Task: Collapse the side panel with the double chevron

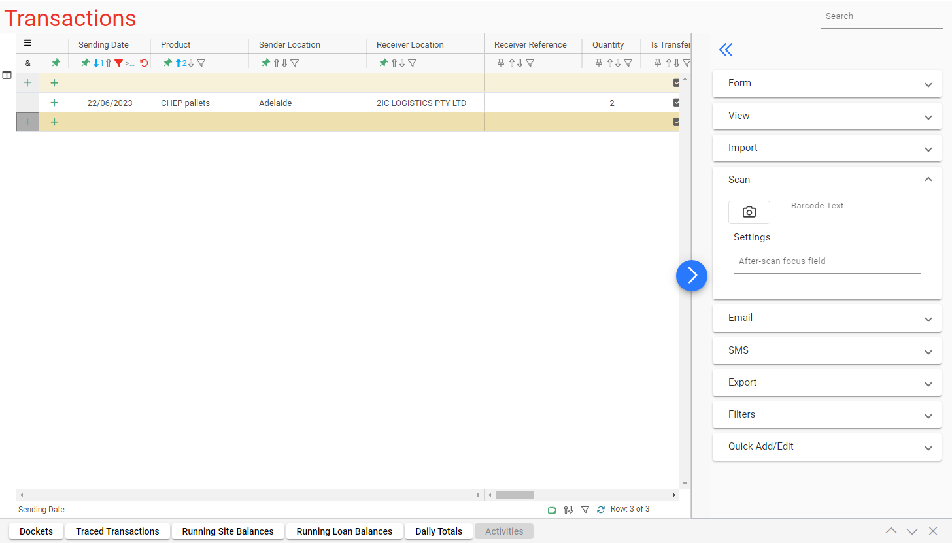Action: pos(725,50)
